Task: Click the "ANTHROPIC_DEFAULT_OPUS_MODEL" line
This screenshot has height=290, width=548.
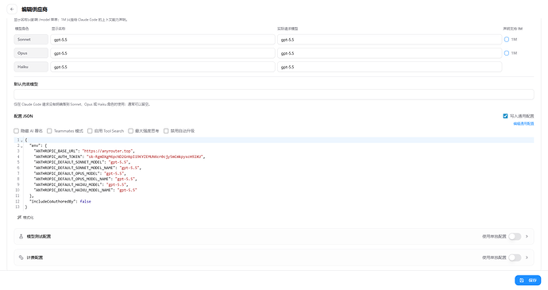Action: [x=79, y=173]
